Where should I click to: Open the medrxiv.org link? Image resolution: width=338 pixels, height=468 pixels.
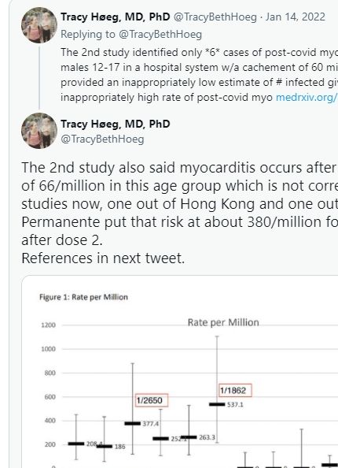pos(307,98)
